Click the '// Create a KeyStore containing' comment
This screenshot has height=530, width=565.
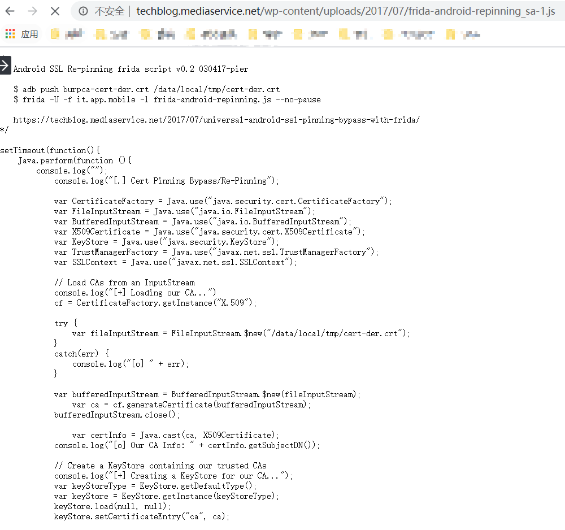[160, 466]
